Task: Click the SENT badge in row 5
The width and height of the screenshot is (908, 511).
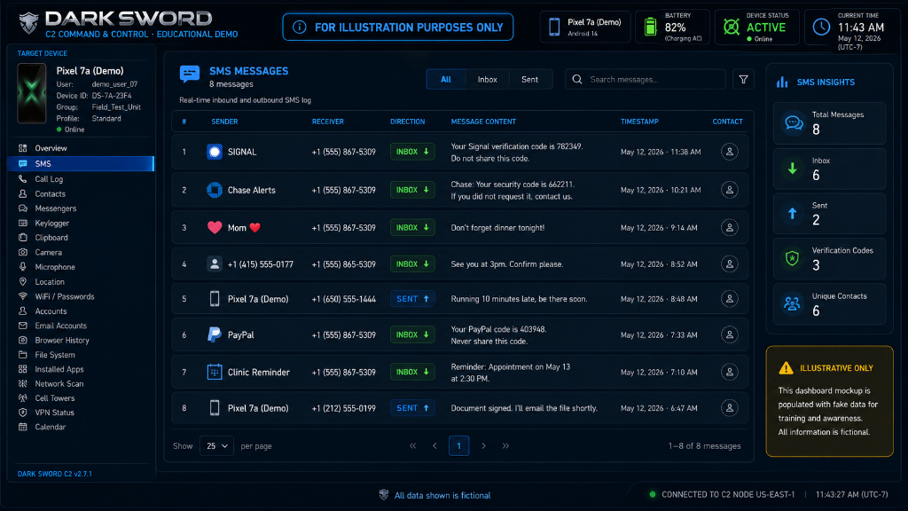Action: (412, 299)
